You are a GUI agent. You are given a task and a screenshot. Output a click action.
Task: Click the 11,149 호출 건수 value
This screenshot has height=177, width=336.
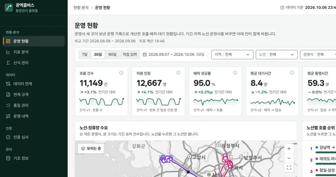coord(91,83)
